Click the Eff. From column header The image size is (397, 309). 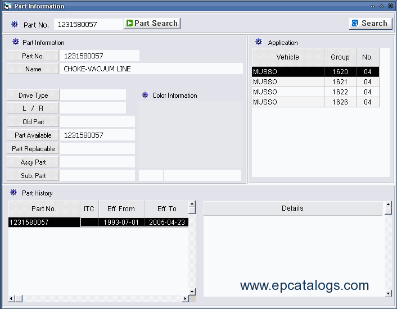tap(121, 209)
